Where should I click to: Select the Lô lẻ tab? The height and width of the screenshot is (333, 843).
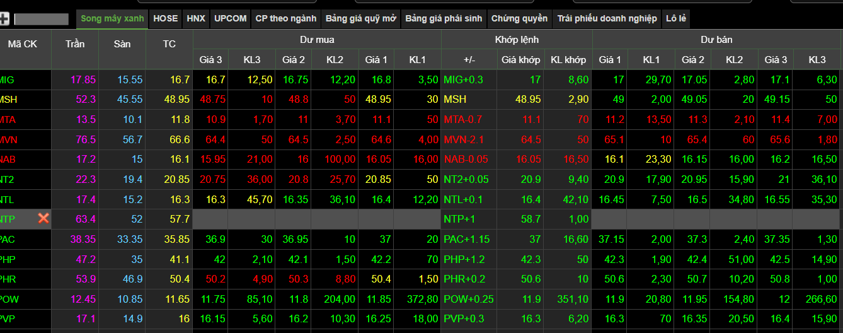(675, 19)
